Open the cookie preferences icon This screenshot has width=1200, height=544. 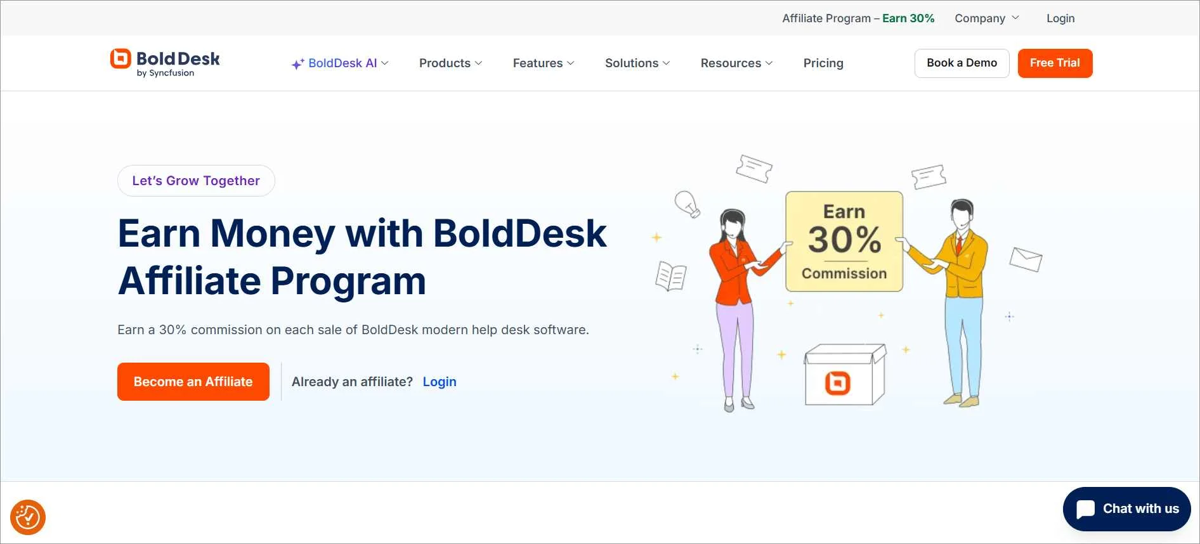tap(28, 517)
